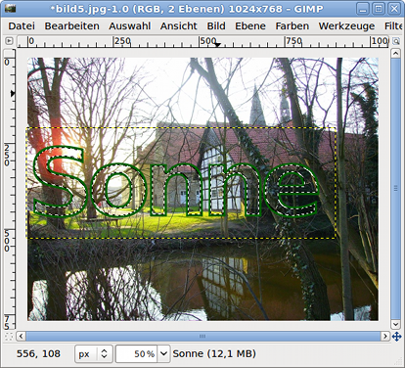The image size is (405, 368).
Task: Click the scroll right arrow of the horizontal scrollbar
Action: [x=385, y=336]
